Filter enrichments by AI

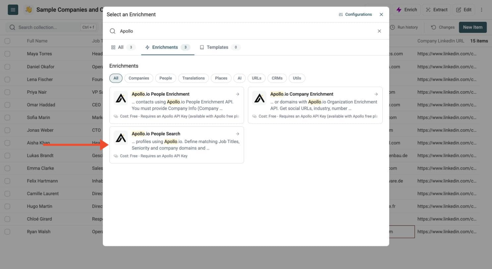pos(240,78)
